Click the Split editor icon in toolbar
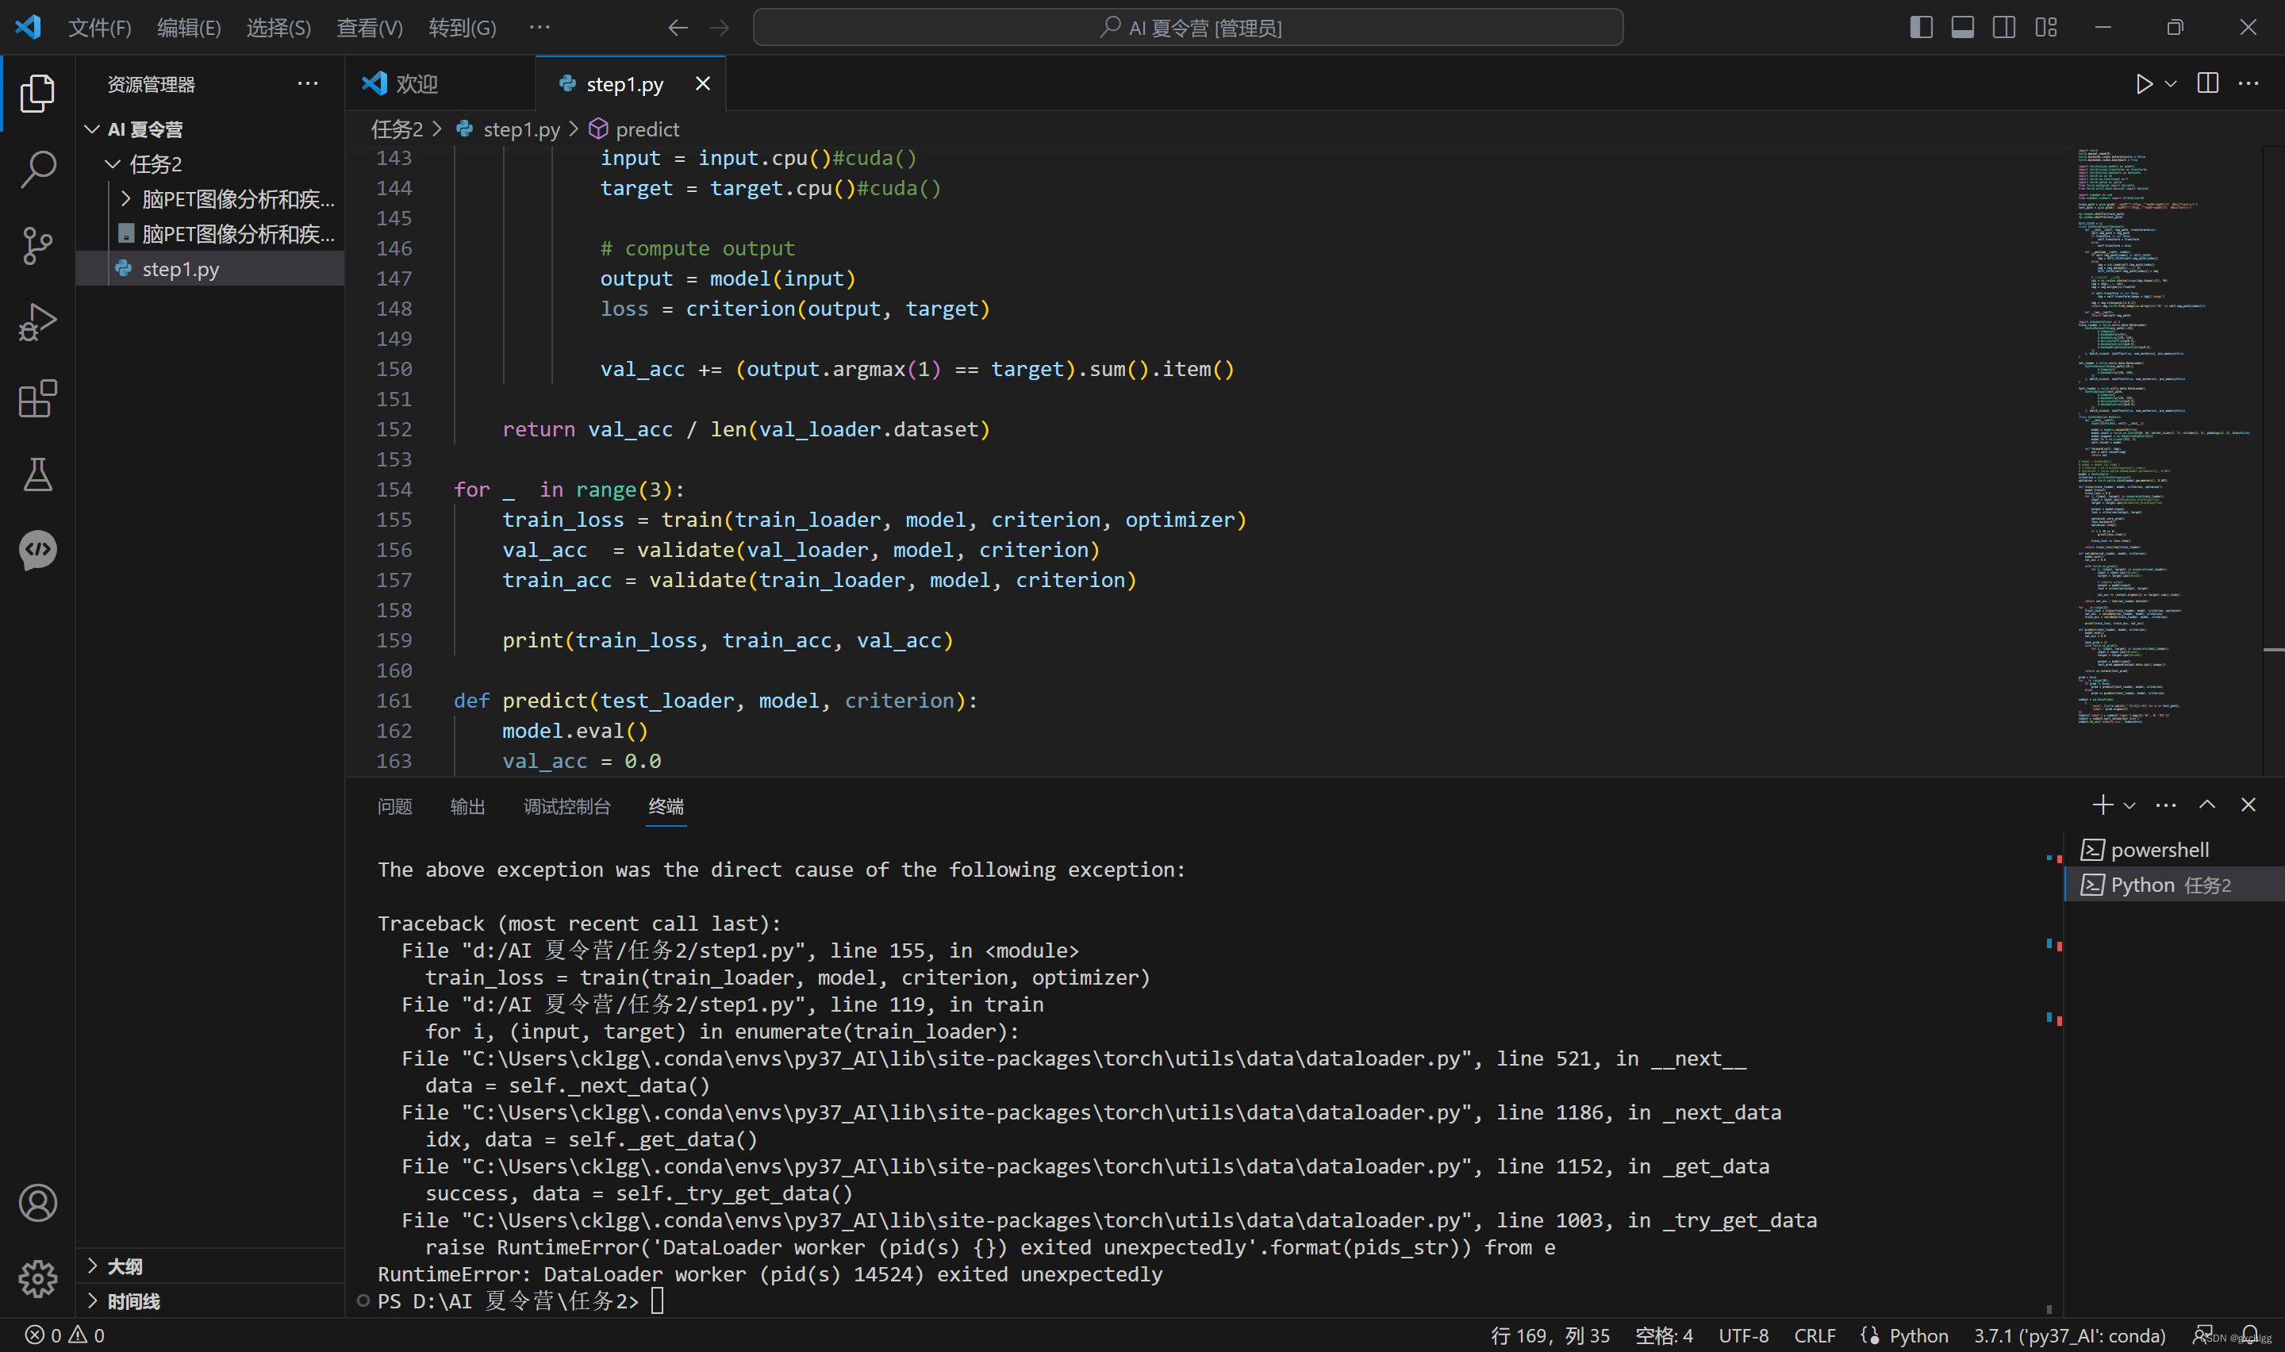 click(2210, 83)
